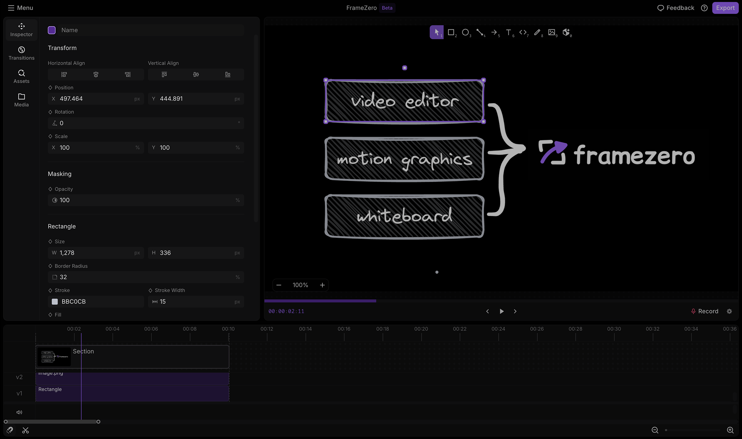Select the Code embed tool
The height and width of the screenshot is (439, 742).
tap(523, 32)
